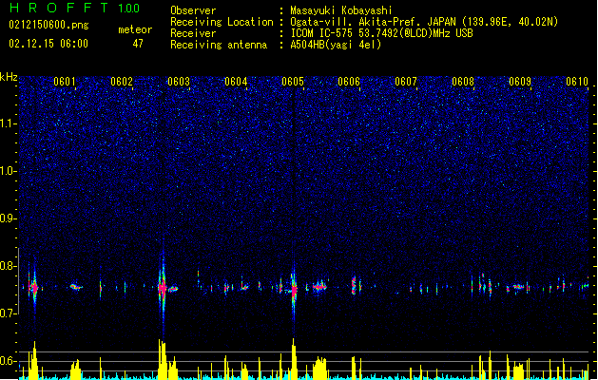Click the strong meteor echo at 0605
Viewport: 598px width, 380px height.
[x=294, y=290]
